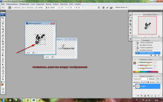Click the navigator butterfly thumbnail preview
Image resolution: width=163 pixels, height=102 pixels.
(147, 25)
